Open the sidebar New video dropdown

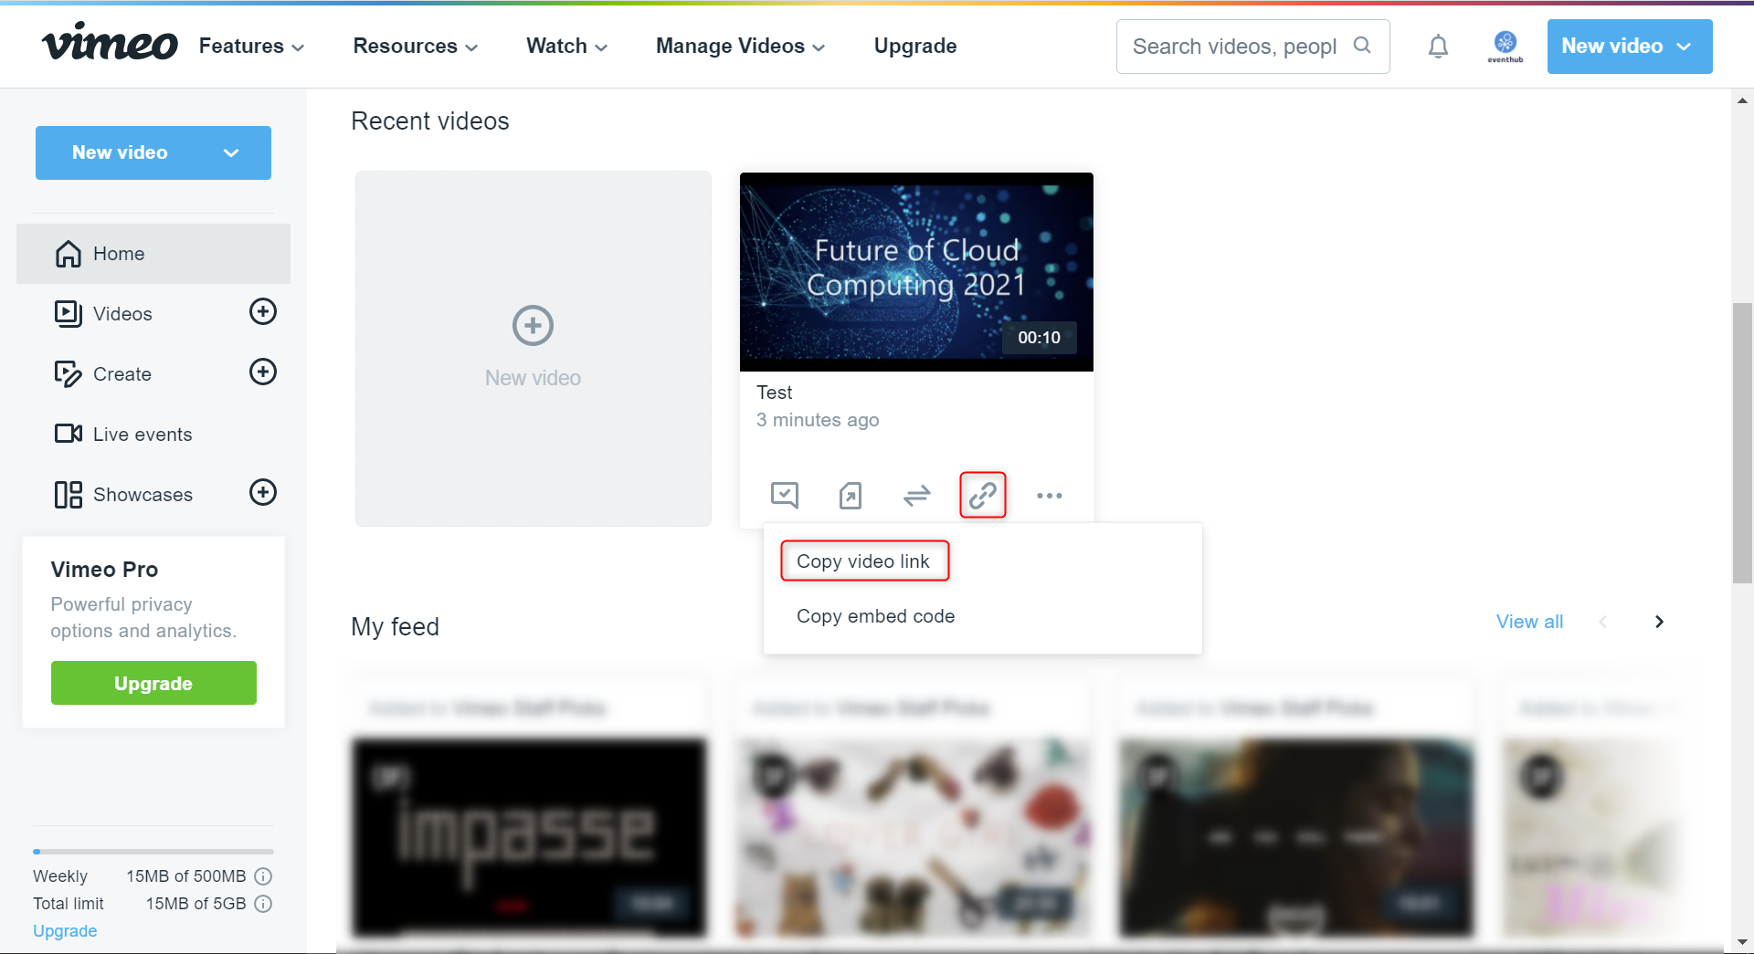153,152
